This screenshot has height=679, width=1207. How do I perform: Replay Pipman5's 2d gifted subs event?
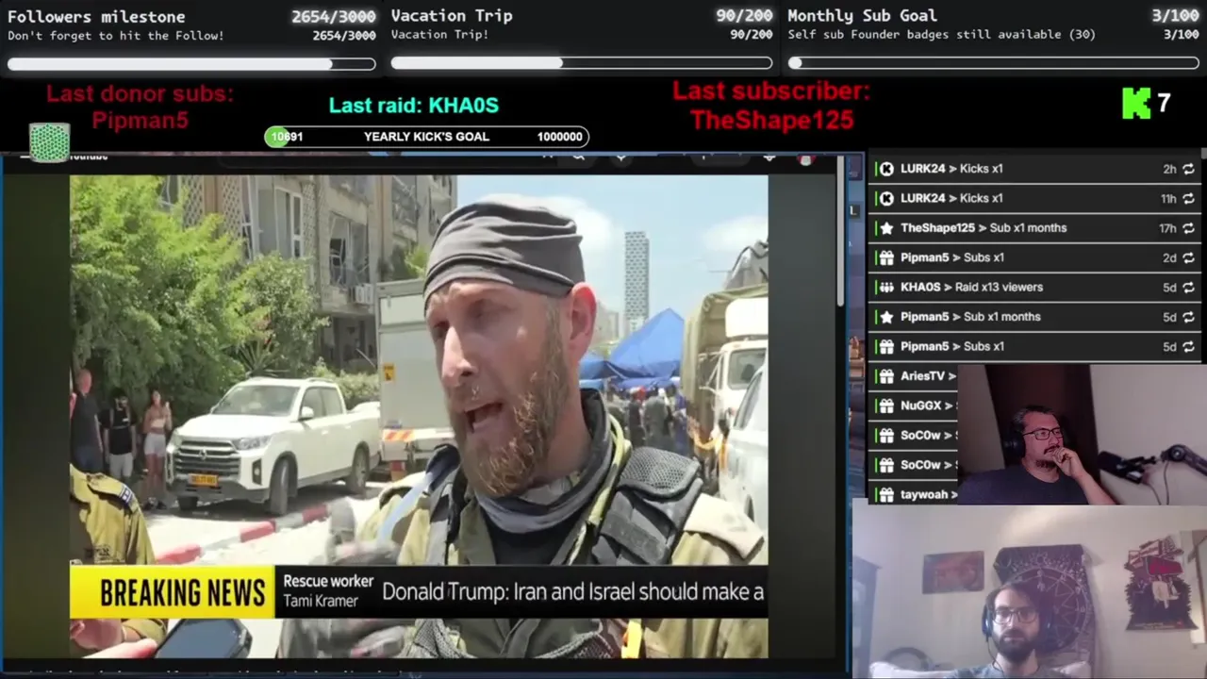coord(1188,257)
